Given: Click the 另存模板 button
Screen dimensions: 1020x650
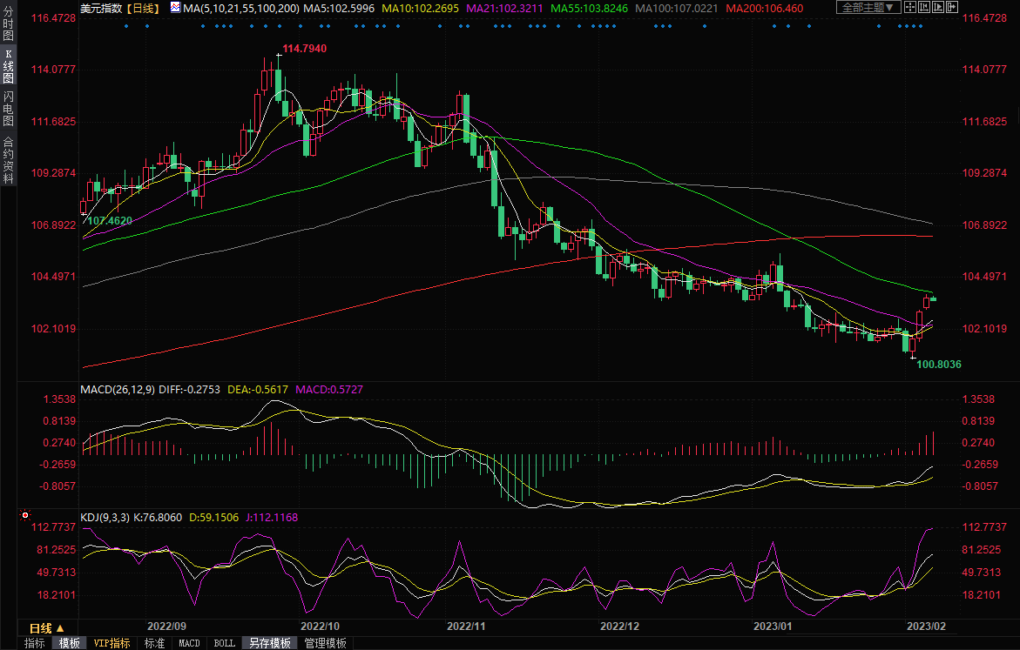Looking at the screenshot, I should (x=269, y=643).
